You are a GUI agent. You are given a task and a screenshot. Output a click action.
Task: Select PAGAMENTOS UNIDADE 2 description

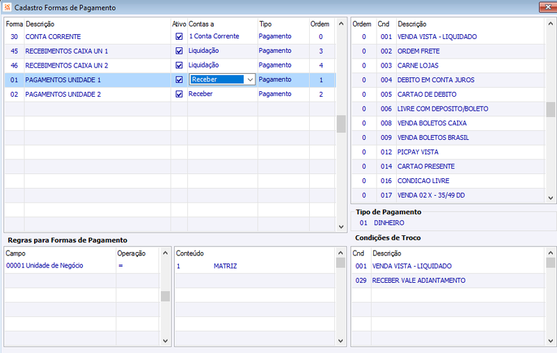[63, 95]
